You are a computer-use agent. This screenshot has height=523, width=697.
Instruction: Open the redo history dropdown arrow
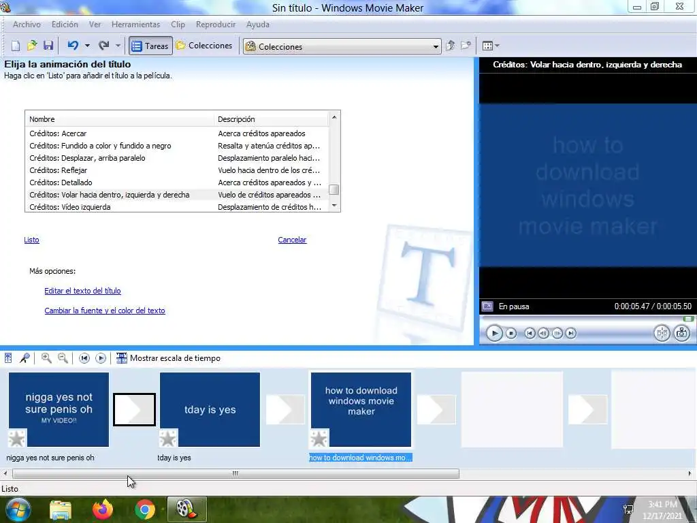118,46
